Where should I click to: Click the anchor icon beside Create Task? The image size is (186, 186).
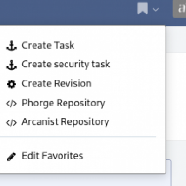tap(11, 46)
